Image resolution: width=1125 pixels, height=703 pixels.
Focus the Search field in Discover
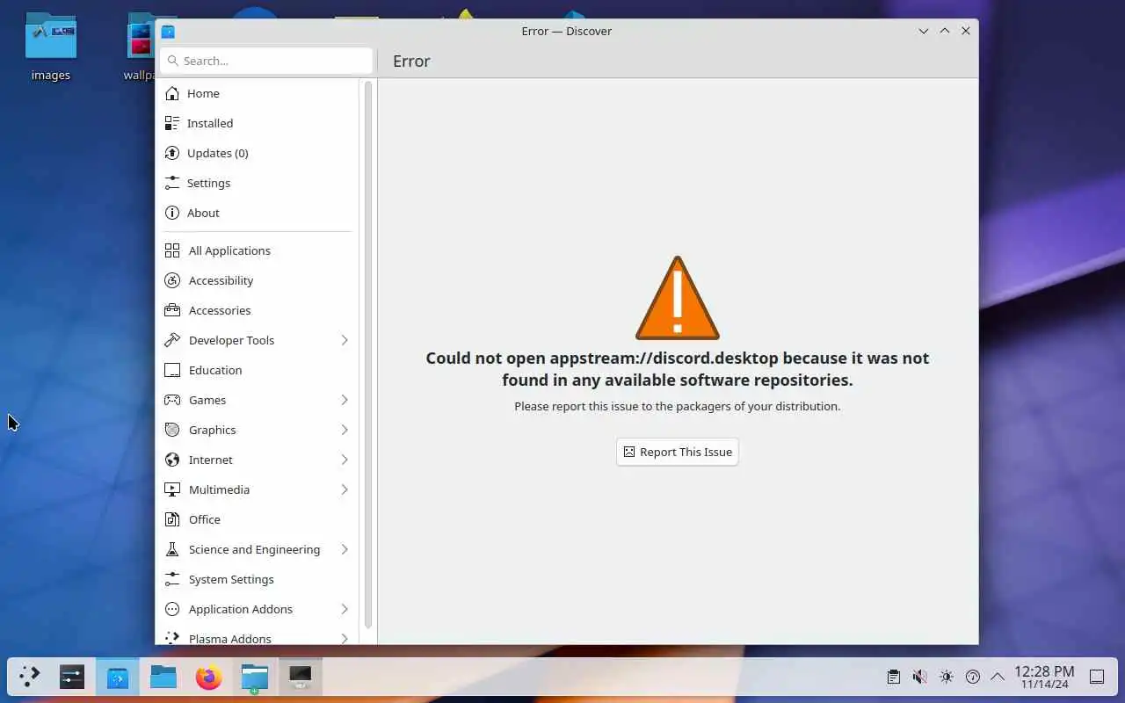pyautogui.click(x=267, y=61)
